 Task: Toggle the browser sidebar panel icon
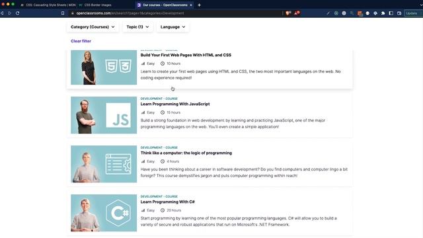pyautogui.click(x=391, y=13)
